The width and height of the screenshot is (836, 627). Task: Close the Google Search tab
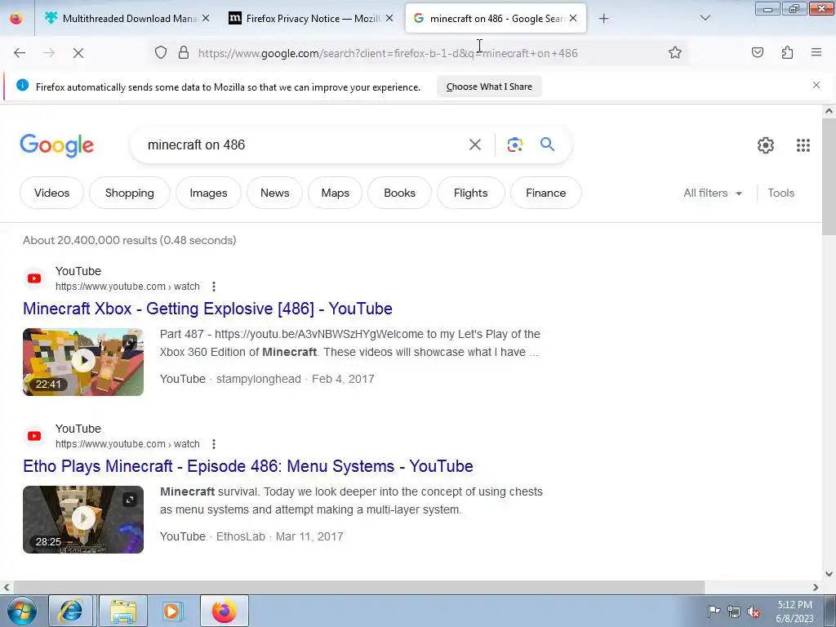(573, 18)
